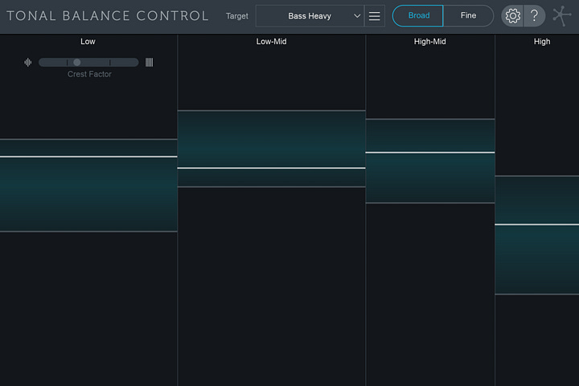This screenshot has height=386, width=579.
Task: Click the Crest Factor slider handle
Action: point(77,63)
